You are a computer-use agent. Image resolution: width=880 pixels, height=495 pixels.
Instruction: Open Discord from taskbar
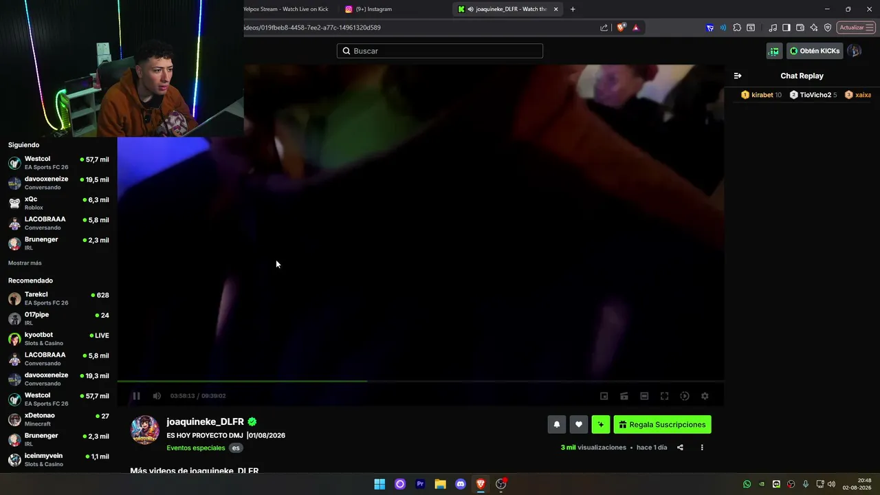pyautogui.click(x=461, y=484)
